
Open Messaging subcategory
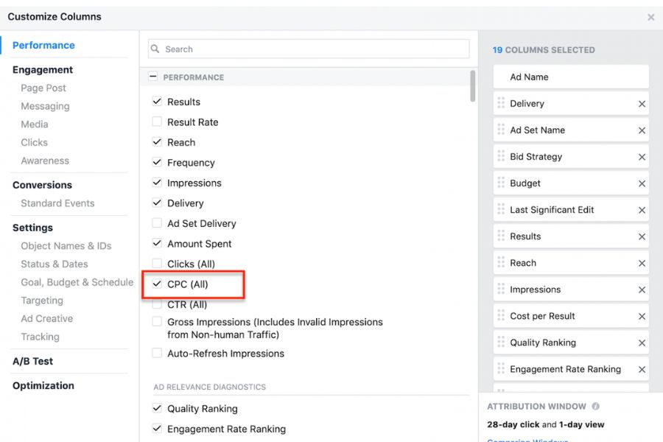point(45,106)
